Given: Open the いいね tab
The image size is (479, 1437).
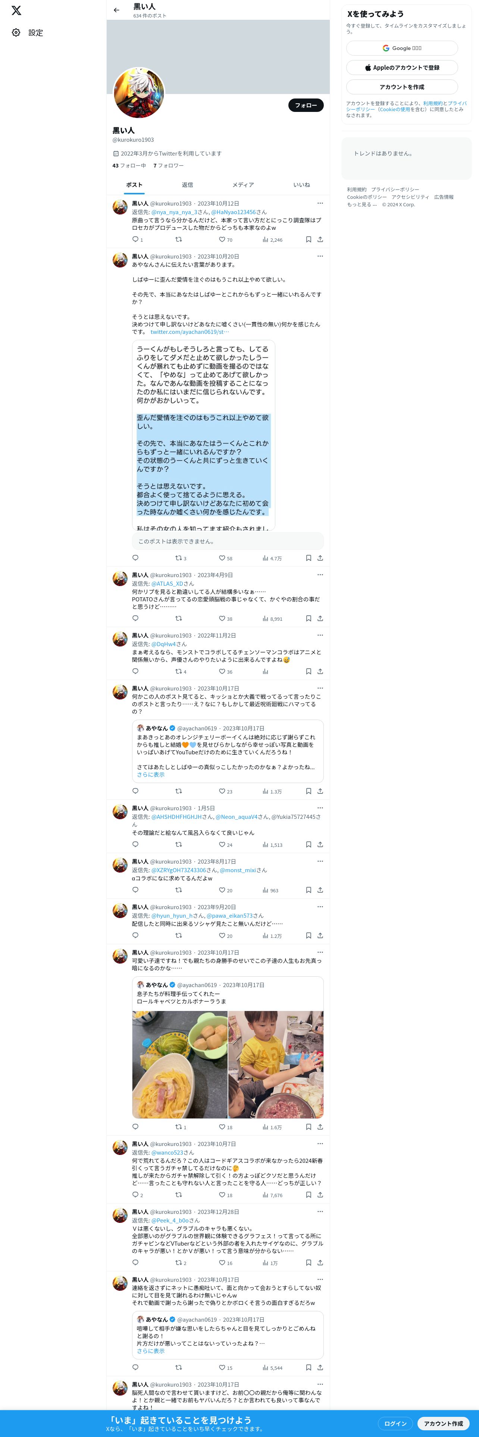Looking at the screenshot, I should (x=302, y=185).
